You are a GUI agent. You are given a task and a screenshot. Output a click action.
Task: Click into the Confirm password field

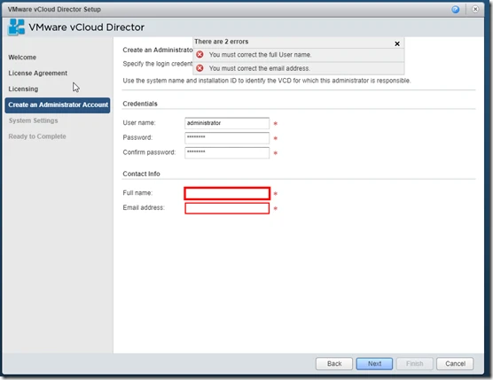[x=227, y=152]
